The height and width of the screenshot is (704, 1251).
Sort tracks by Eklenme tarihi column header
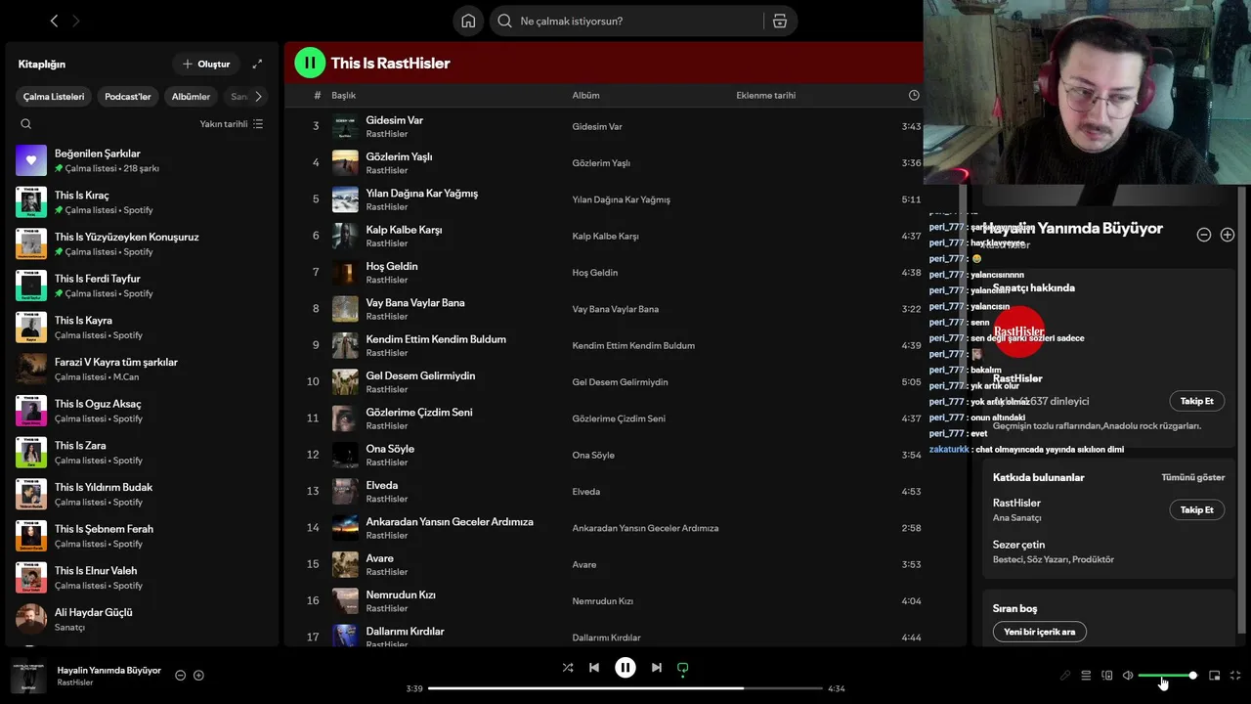[765, 96]
